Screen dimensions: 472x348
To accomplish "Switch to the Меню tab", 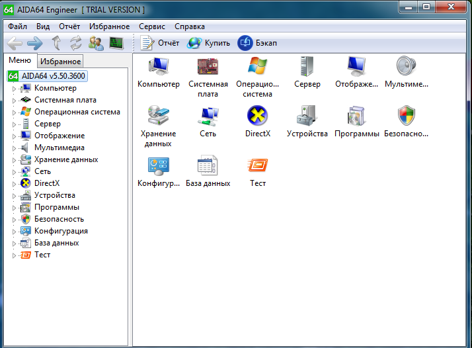I will tap(20, 60).
